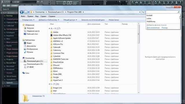185x104 pixels.
Task: Click the FL Studio help question-mark icon
Action: point(180,2)
